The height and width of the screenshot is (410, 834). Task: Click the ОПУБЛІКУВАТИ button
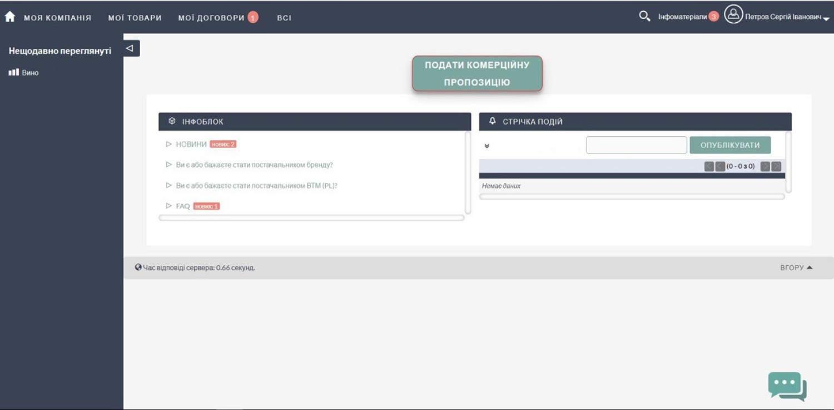(x=730, y=145)
